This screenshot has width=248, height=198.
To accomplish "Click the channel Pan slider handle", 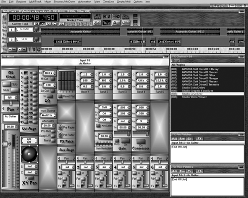I will (x=11, y=103).
